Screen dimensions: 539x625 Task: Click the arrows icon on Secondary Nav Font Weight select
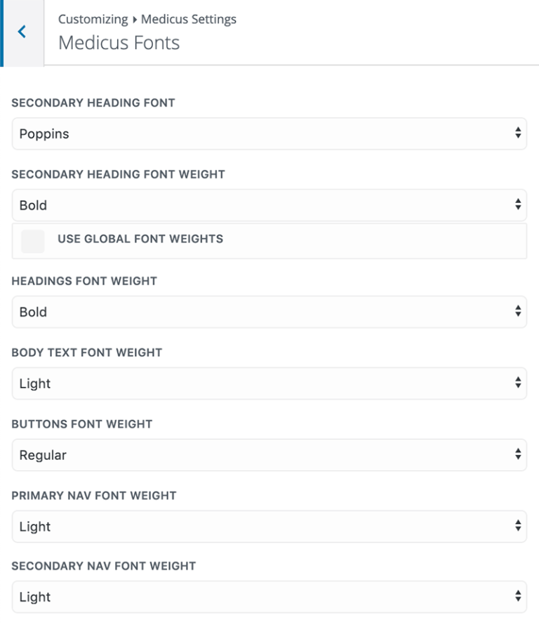[x=517, y=596]
